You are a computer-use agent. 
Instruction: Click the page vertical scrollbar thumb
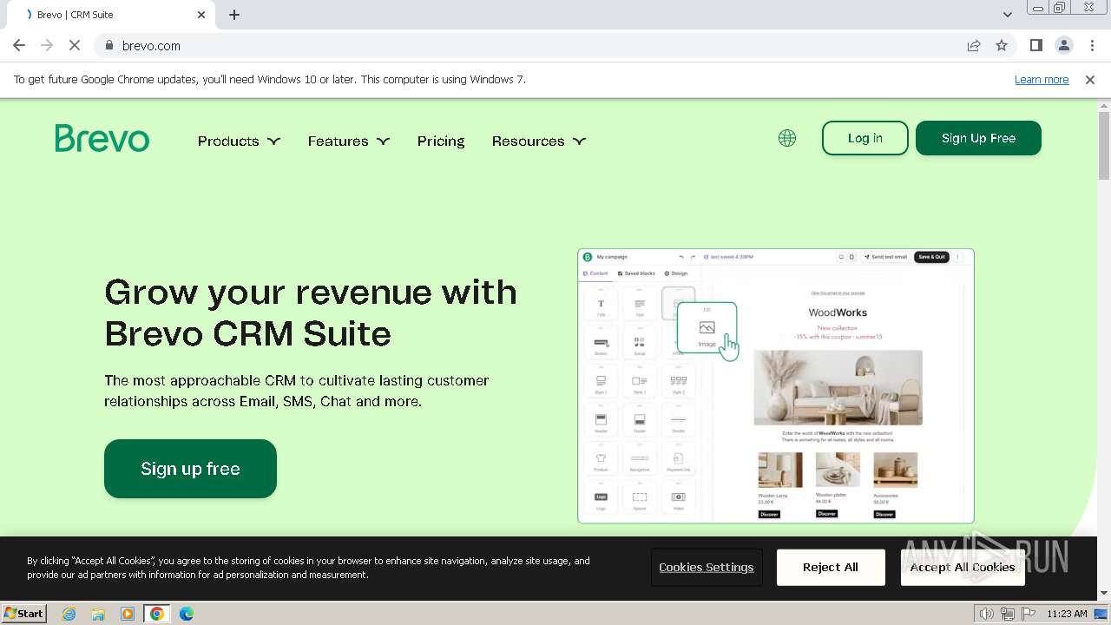point(1104,146)
